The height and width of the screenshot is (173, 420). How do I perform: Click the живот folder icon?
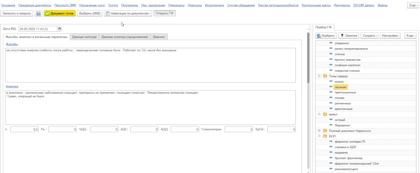pos(325,114)
